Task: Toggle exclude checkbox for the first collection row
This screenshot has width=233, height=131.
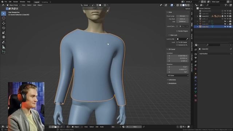Action: click(222, 11)
